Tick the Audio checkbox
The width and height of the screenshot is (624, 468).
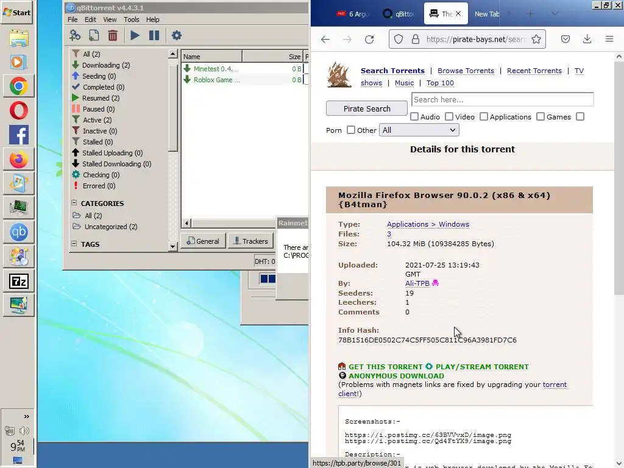point(414,116)
